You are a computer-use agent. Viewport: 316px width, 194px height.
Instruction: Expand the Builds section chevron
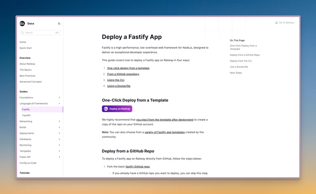click(59, 127)
